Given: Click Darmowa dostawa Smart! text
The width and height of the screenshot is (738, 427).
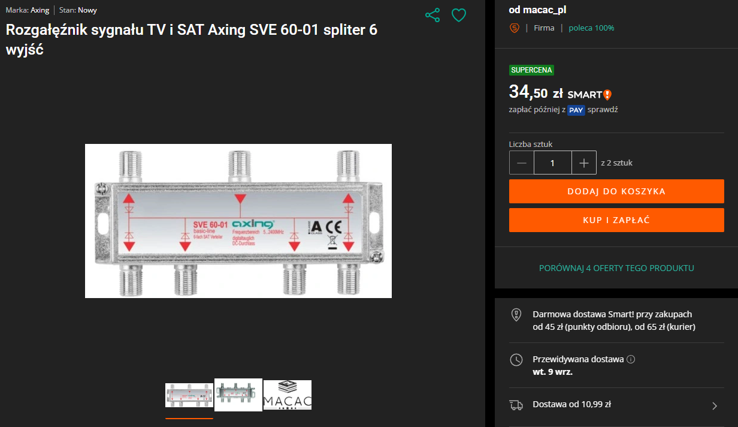Looking at the screenshot, I should point(614,321).
